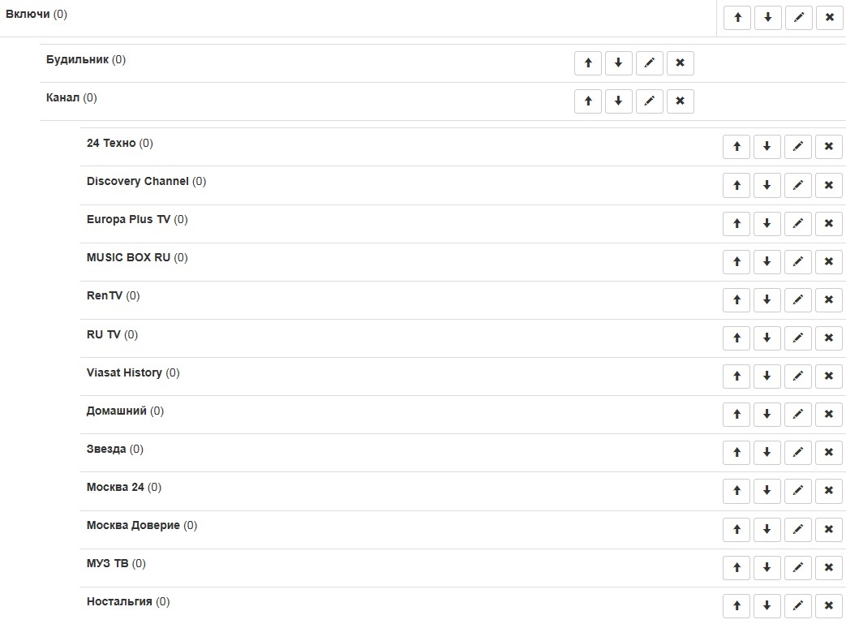Move Канал down
The height and width of the screenshot is (624, 846).
(x=618, y=101)
